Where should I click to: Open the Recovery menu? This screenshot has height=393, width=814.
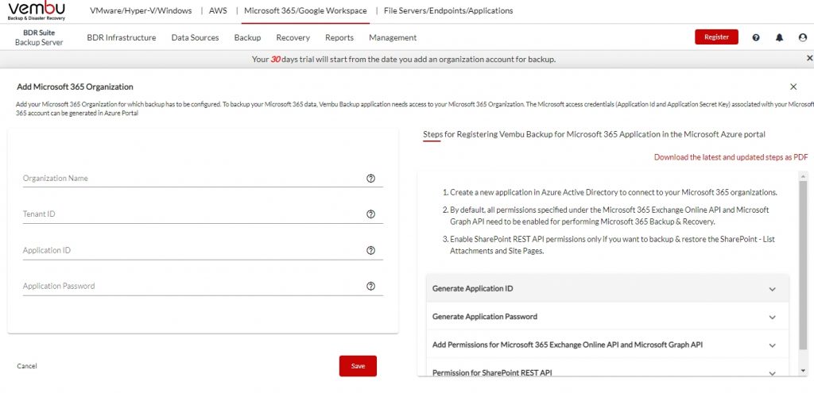click(x=293, y=37)
